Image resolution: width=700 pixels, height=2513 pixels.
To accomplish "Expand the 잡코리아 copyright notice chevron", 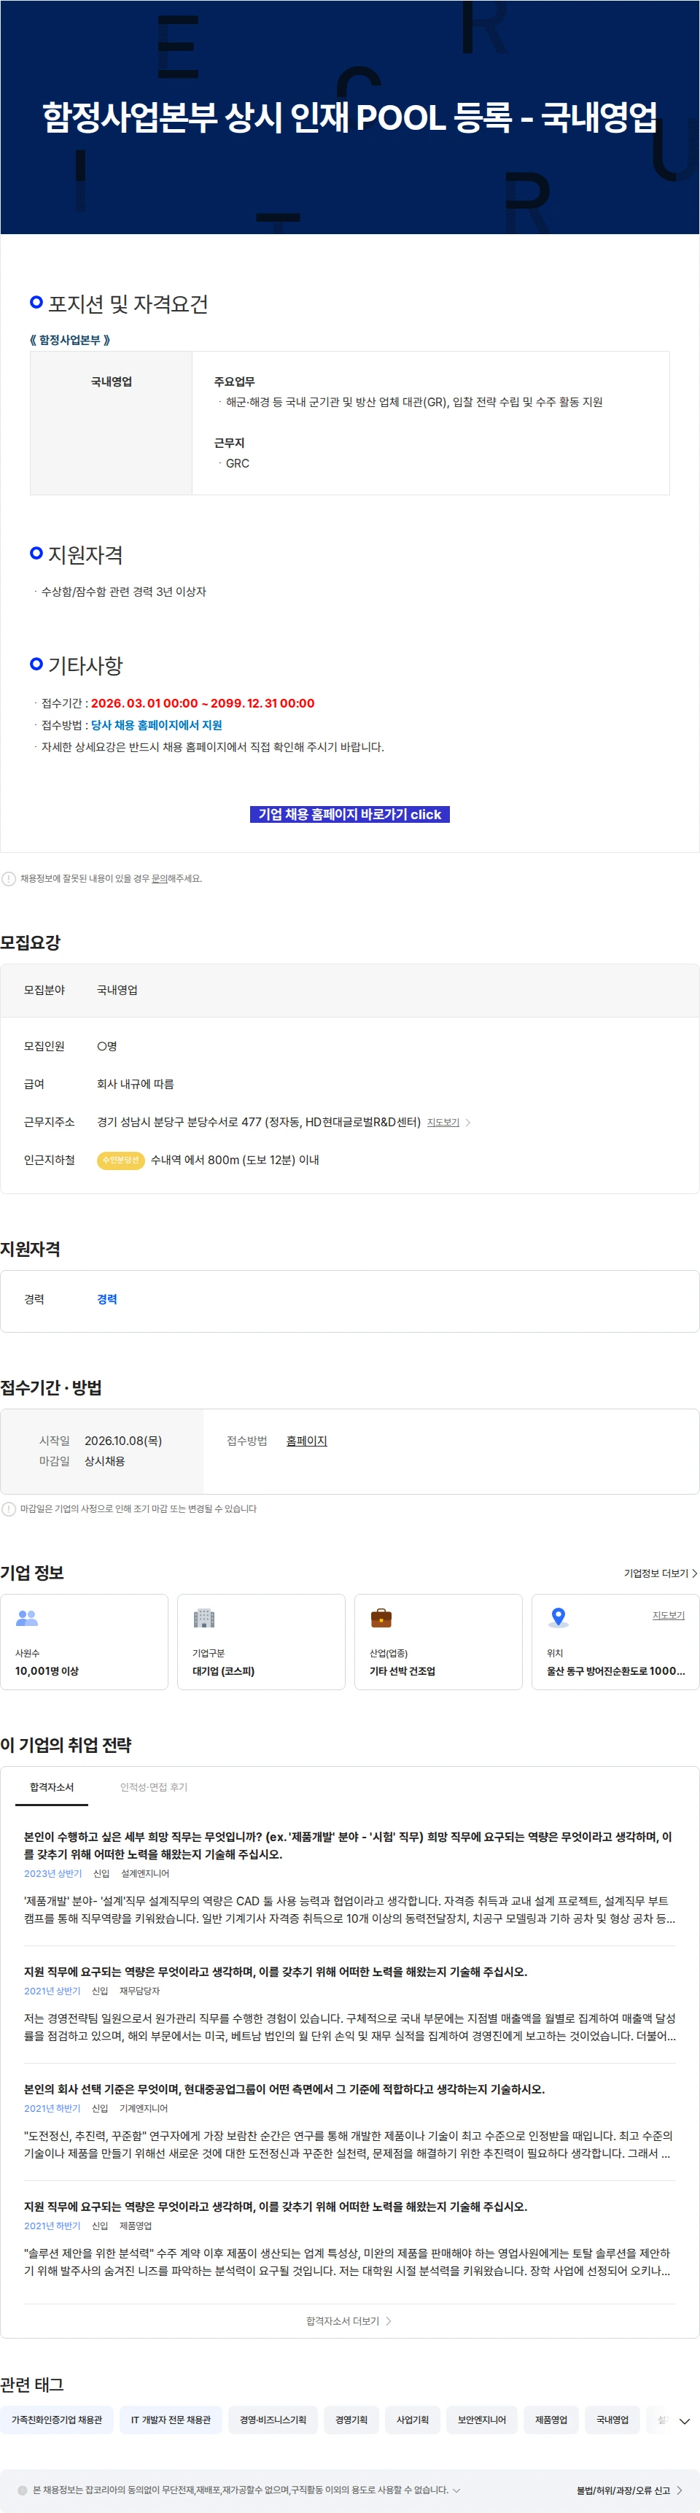I will (x=456, y=2490).
